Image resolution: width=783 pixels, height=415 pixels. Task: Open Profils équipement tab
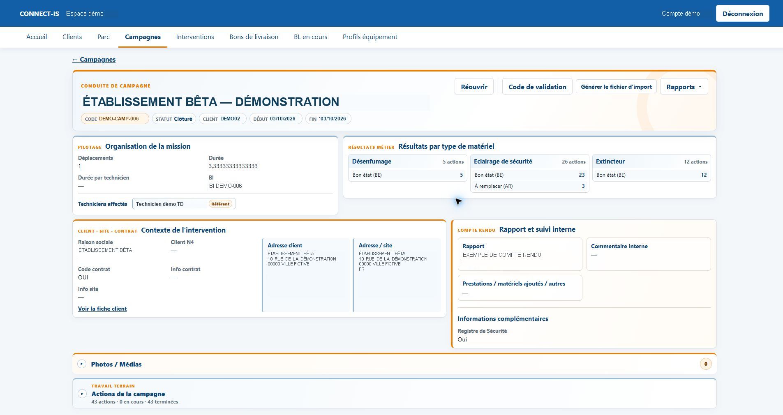coord(370,37)
